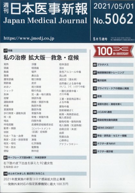Click the topic "下痢・脱水"
Viewport: 135px width, 193px height.
[10, 147]
